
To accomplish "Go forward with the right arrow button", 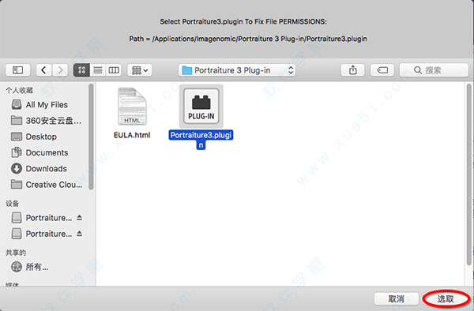I will coord(60,70).
